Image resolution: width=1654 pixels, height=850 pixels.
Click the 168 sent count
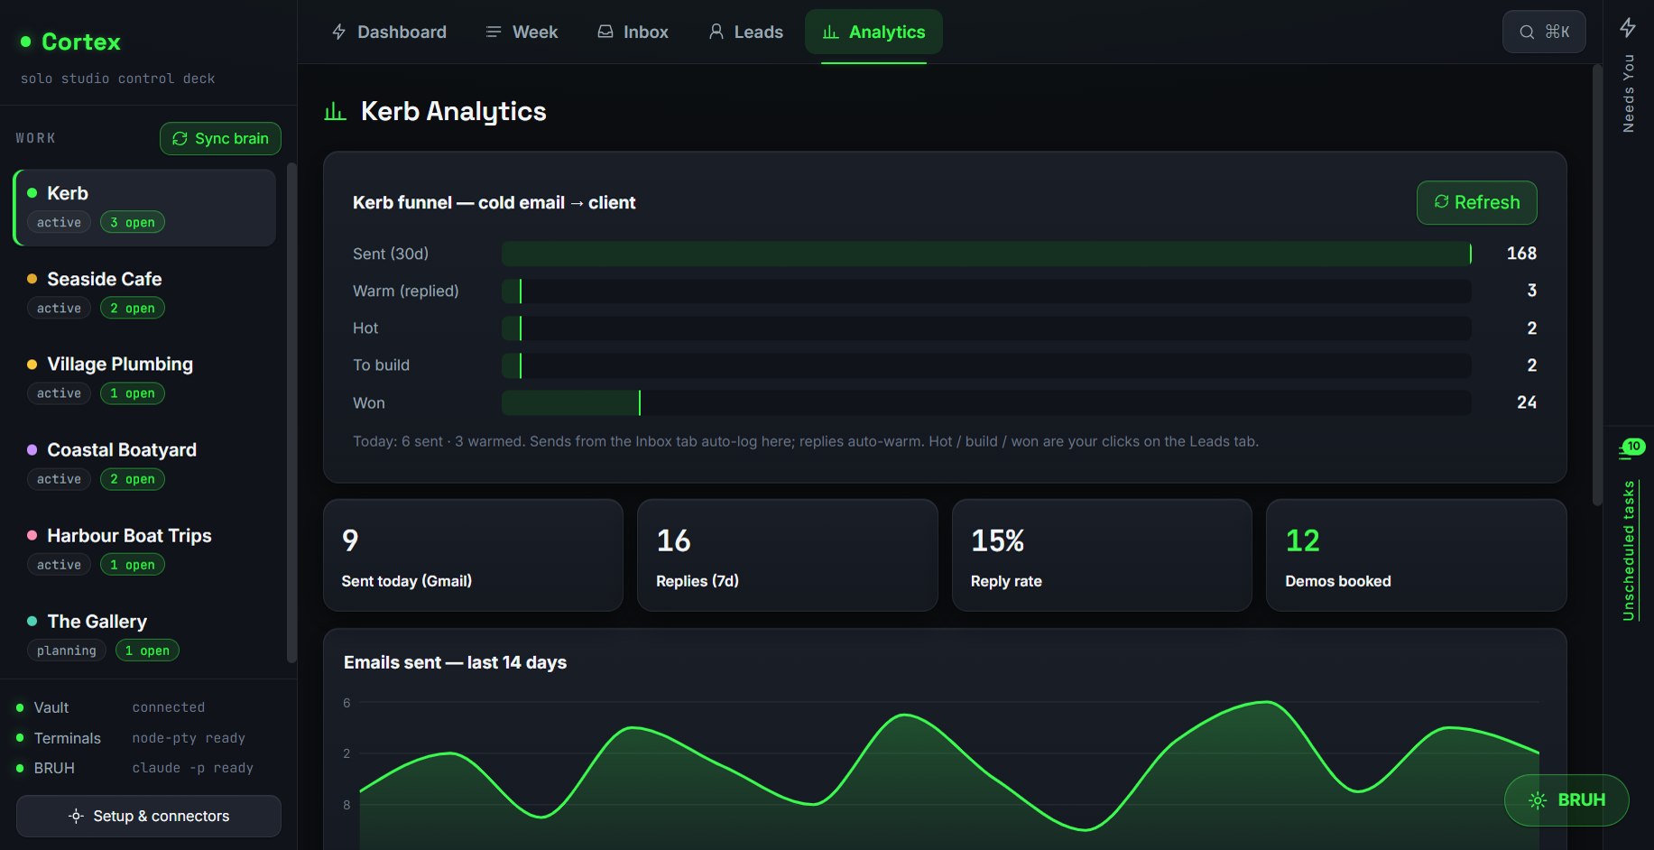(1521, 254)
